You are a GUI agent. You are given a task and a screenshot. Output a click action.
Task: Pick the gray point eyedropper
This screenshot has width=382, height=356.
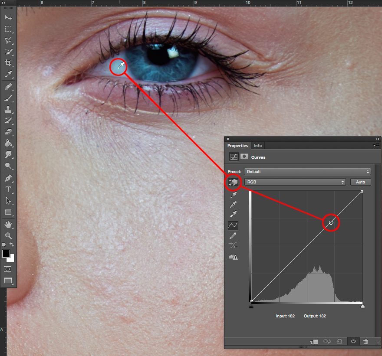233,204
